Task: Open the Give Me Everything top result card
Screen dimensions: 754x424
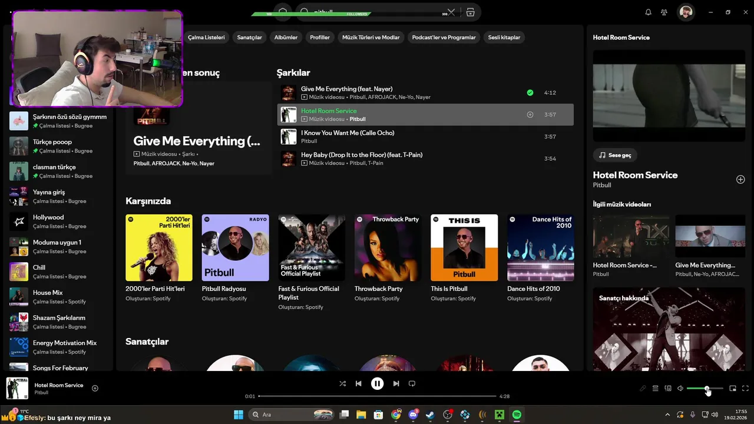Action: pyautogui.click(x=199, y=128)
